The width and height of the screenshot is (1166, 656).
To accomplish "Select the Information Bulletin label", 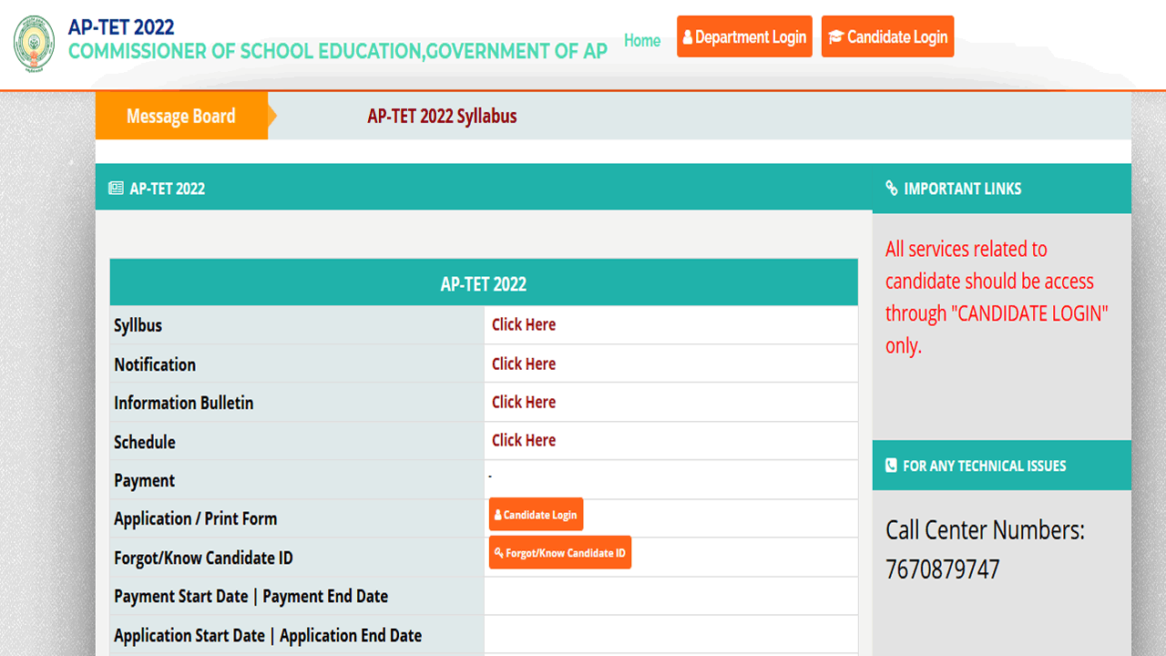I will click(x=184, y=403).
